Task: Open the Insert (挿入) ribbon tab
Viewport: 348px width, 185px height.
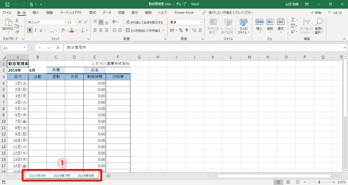Action: (x=36, y=12)
